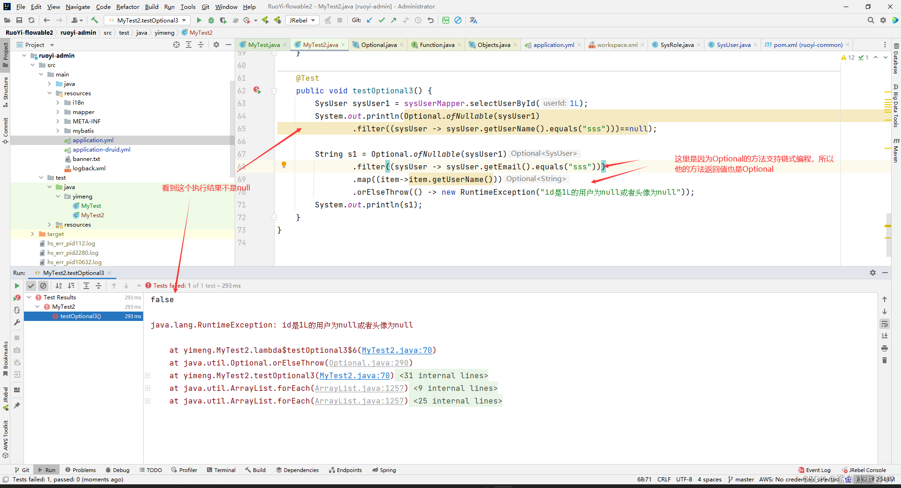Click UTF-8 encoding in status bar

[684, 479]
